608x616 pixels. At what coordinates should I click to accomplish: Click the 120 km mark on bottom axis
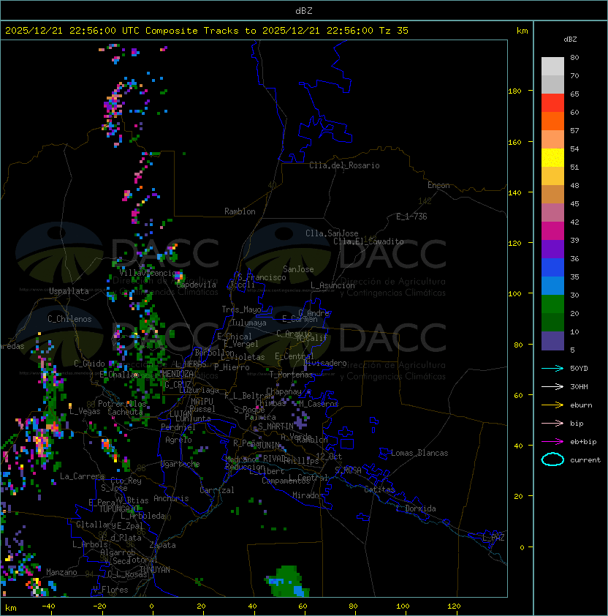point(454,606)
